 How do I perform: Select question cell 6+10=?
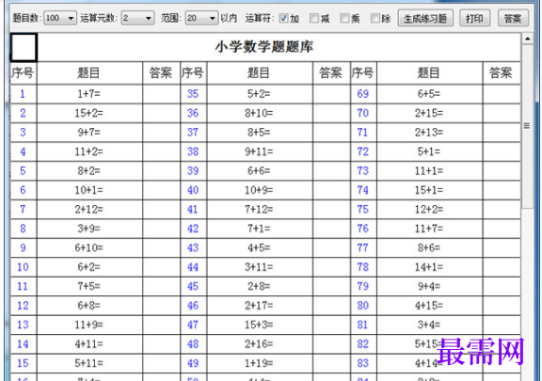(89, 247)
